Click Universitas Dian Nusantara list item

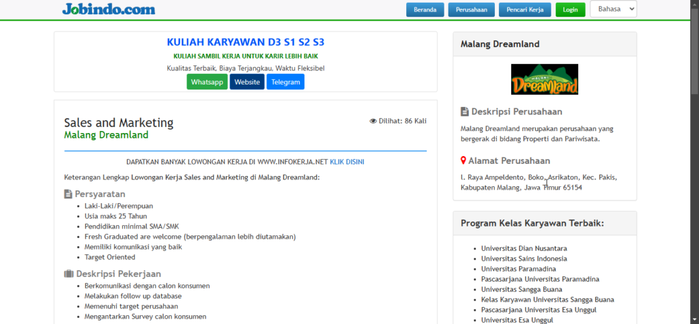click(x=524, y=248)
